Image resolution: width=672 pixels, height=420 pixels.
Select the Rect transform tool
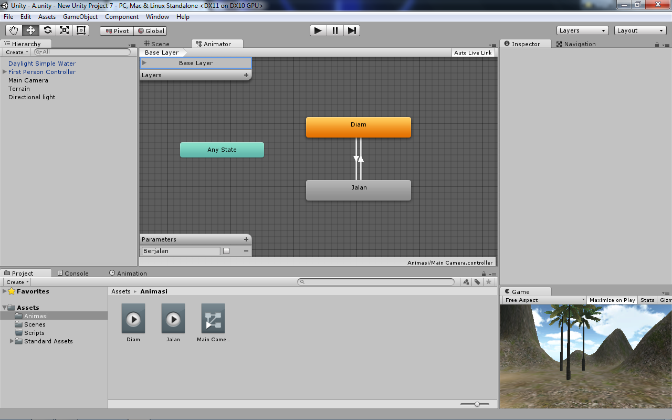pos(80,30)
